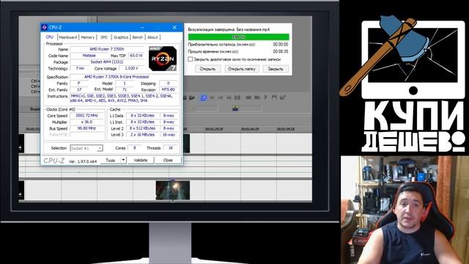Click the green 100% render progress bar
Viewport: 469px width, 264px height.
(238, 37)
